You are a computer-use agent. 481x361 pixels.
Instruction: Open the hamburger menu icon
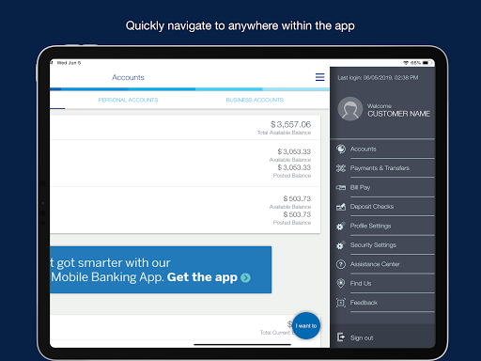click(319, 77)
